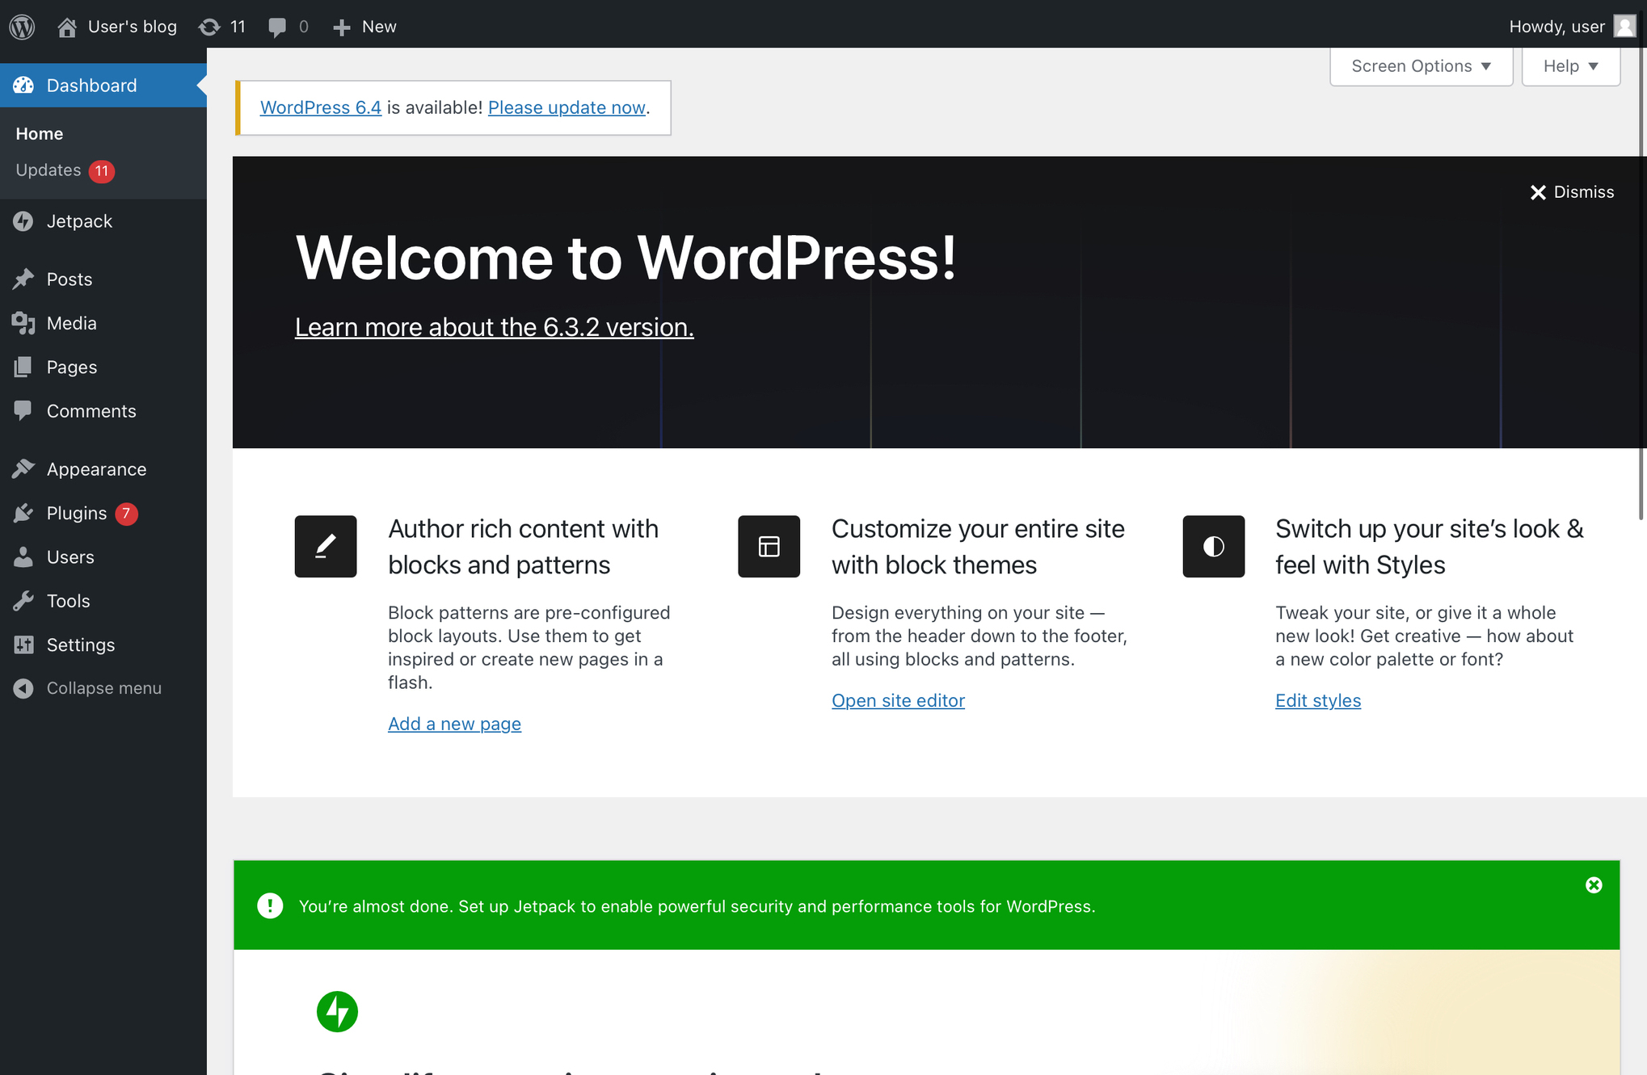The height and width of the screenshot is (1075, 1647).
Task: Open the User's blog site menu
Action: tap(117, 27)
